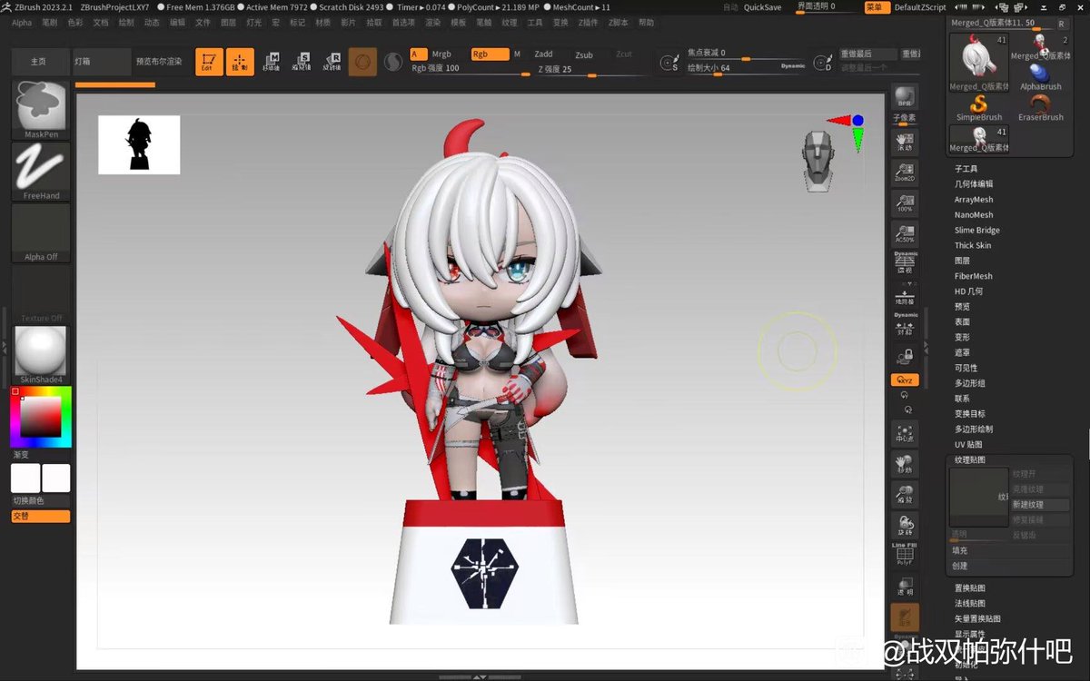Screen dimensions: 1090x681
Task: Click the right shelf zoom 3D (缩放) icon
Action: (905, 495)
